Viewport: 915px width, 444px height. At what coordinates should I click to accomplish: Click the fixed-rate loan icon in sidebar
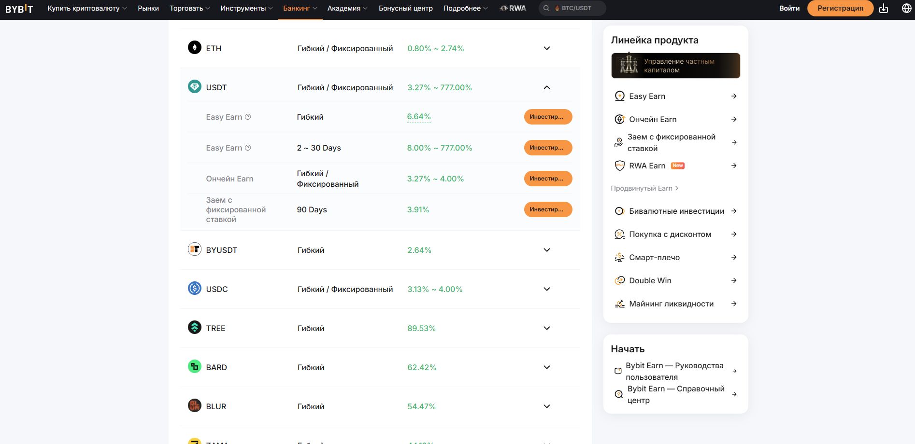(x=618, y=142)
